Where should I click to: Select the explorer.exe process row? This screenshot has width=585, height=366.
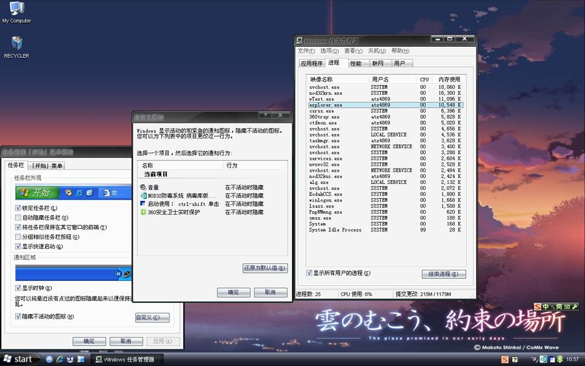326,105
